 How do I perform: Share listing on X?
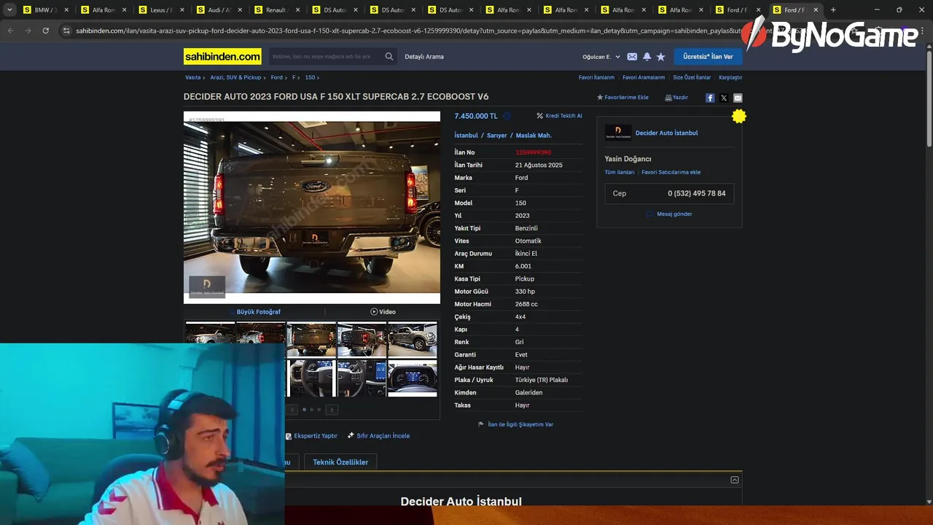[x=724, y=98]
